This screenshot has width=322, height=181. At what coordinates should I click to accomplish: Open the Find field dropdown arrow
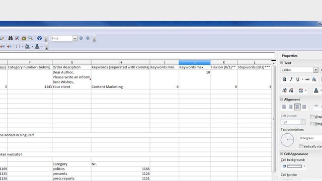click(x=75, y=38)
